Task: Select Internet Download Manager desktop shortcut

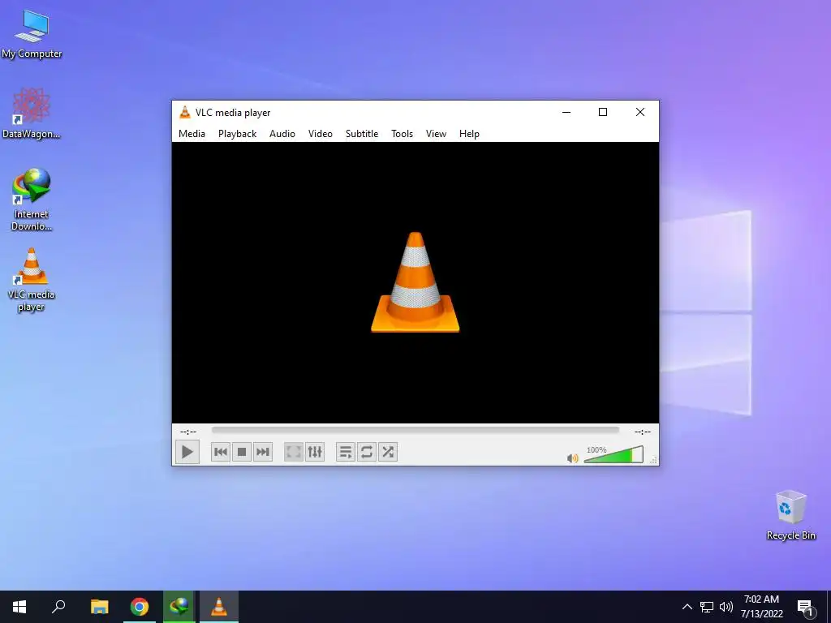Action: (x=32, y=200)
